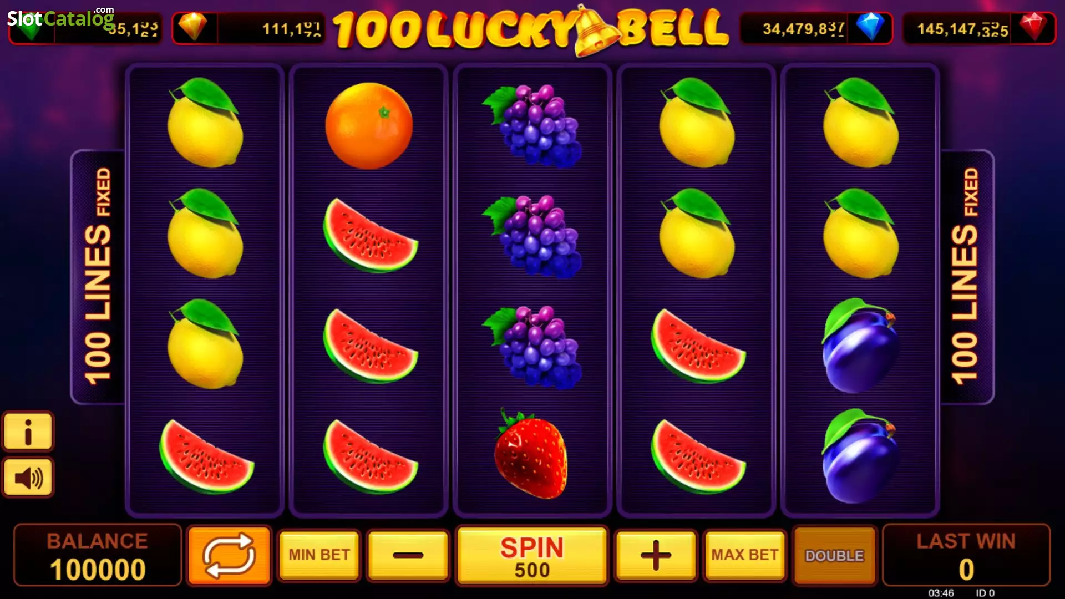Click the red ruby jackpot gem
The width and height of the screenshot is (1065, 599).
coord(1033,27)
